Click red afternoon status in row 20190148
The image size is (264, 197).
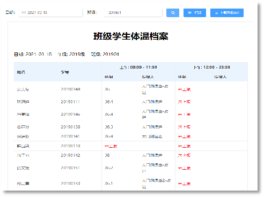pyautogui.click(x=184, y=89)
